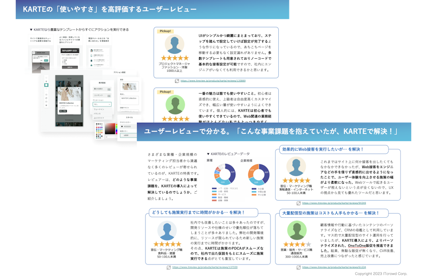The height and width of the screenshot is (277, 427).
Task: Pick a color from the preset dot palette
Action: pos(99,131)
